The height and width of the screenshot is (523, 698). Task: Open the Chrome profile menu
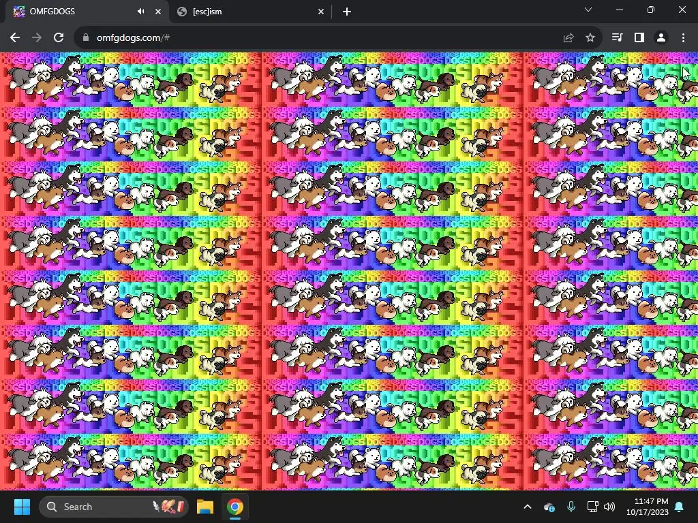pyautogui.click(x=661, y=38)
